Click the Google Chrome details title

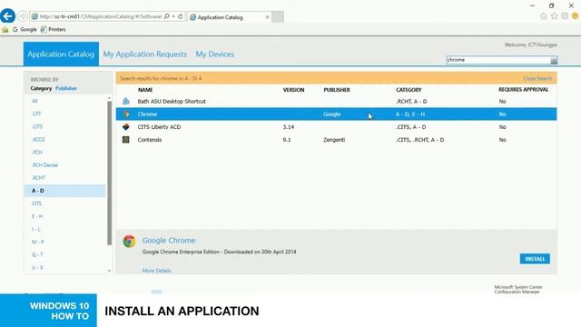tap(169, 240)
